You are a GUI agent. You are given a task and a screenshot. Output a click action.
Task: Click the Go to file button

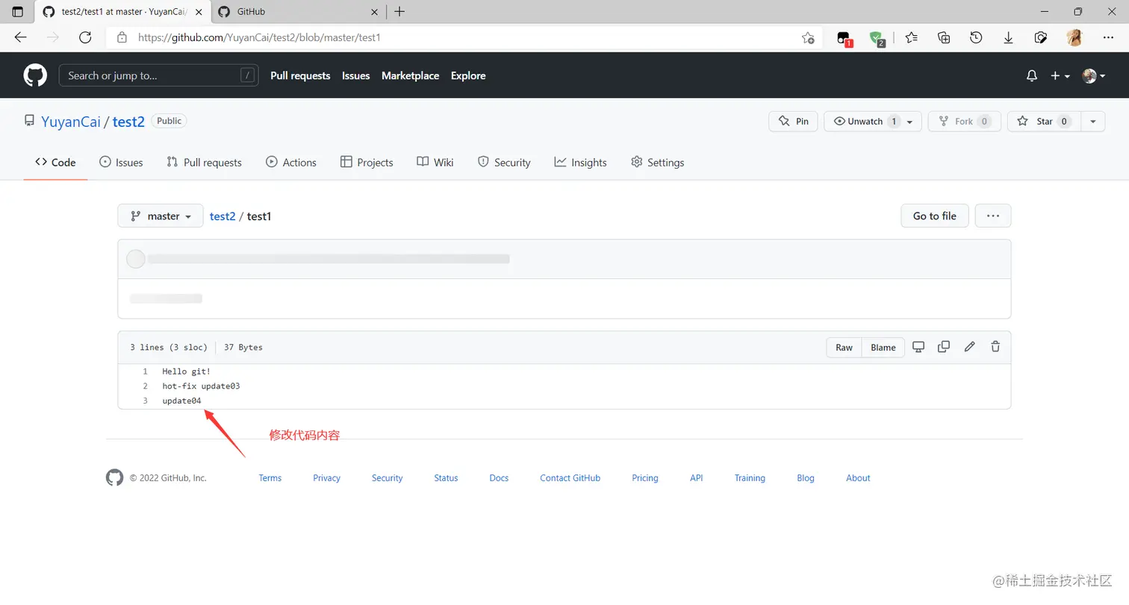pyautogui.click(x=934, y=216)
